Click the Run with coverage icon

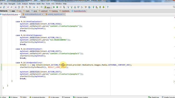61,7
